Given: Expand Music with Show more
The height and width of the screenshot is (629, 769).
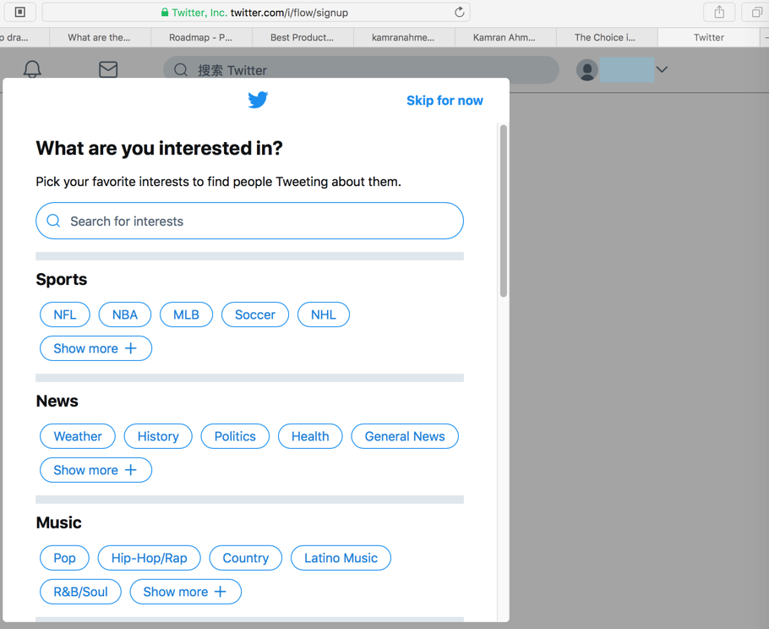Looking at the screenshot, I should tap(185, 592).
